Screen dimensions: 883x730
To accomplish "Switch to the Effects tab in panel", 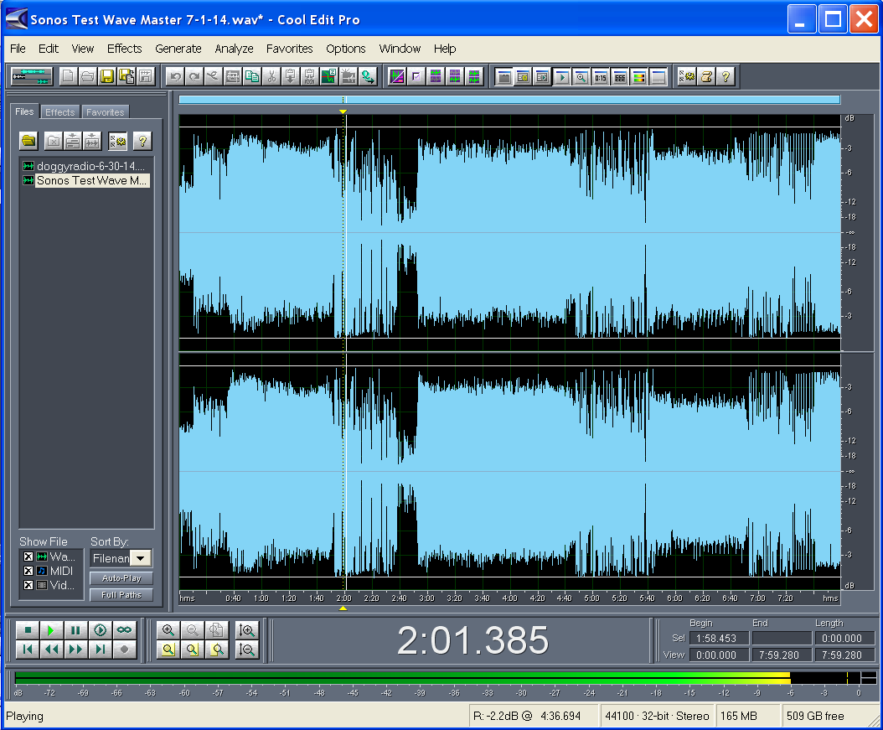I will point(59,112).
